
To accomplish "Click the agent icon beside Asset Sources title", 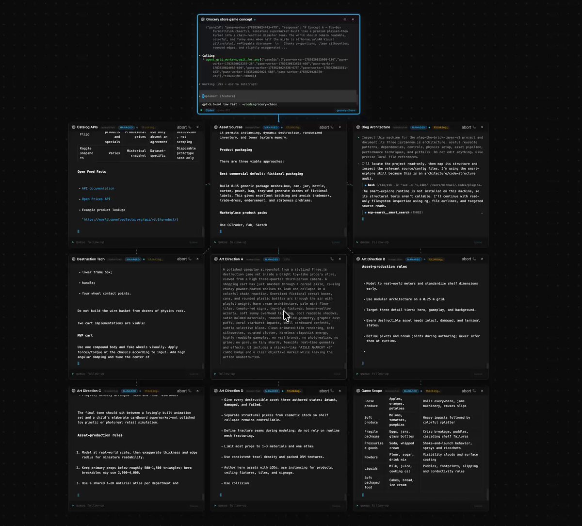I will pyautogui.click(x=215, y=127).
